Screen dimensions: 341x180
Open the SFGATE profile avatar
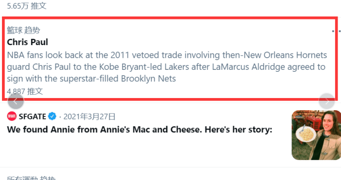tap(12, 116)
